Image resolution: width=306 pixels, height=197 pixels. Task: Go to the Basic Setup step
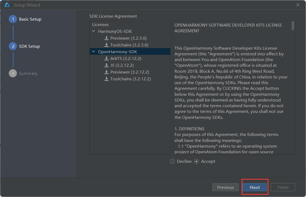[30, 19]
